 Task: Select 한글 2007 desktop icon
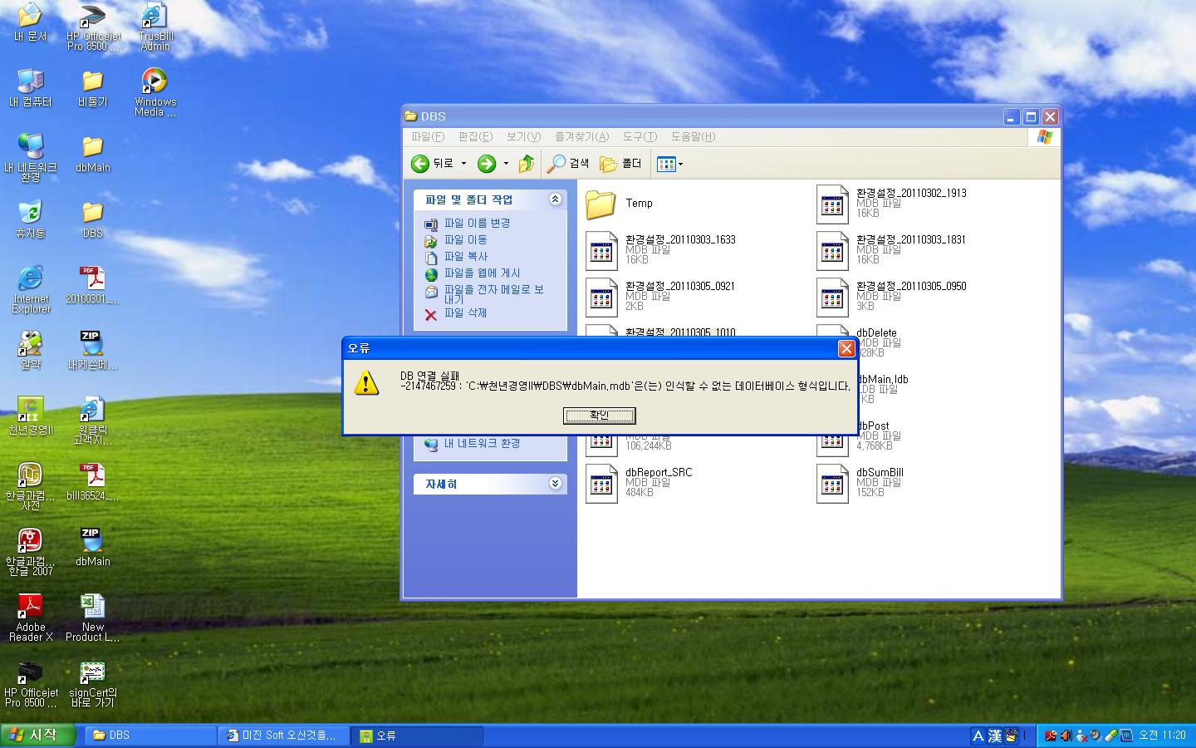pyautogui.click(x=31, y=551)
